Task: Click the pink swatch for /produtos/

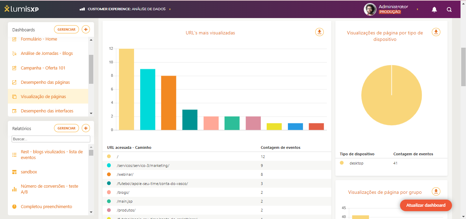Action: pyautogui.click(x=109, y=210)
